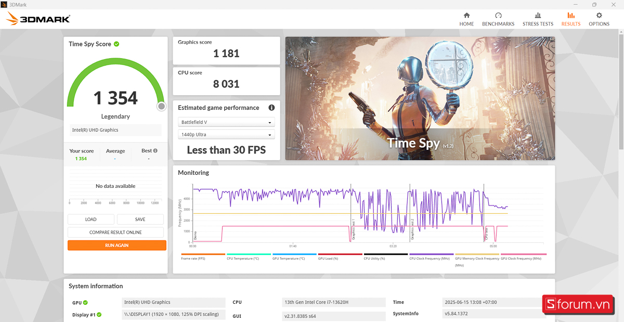Toggle GPU Temperature legend
Screen dimensions: 624x322
(294, 257)
